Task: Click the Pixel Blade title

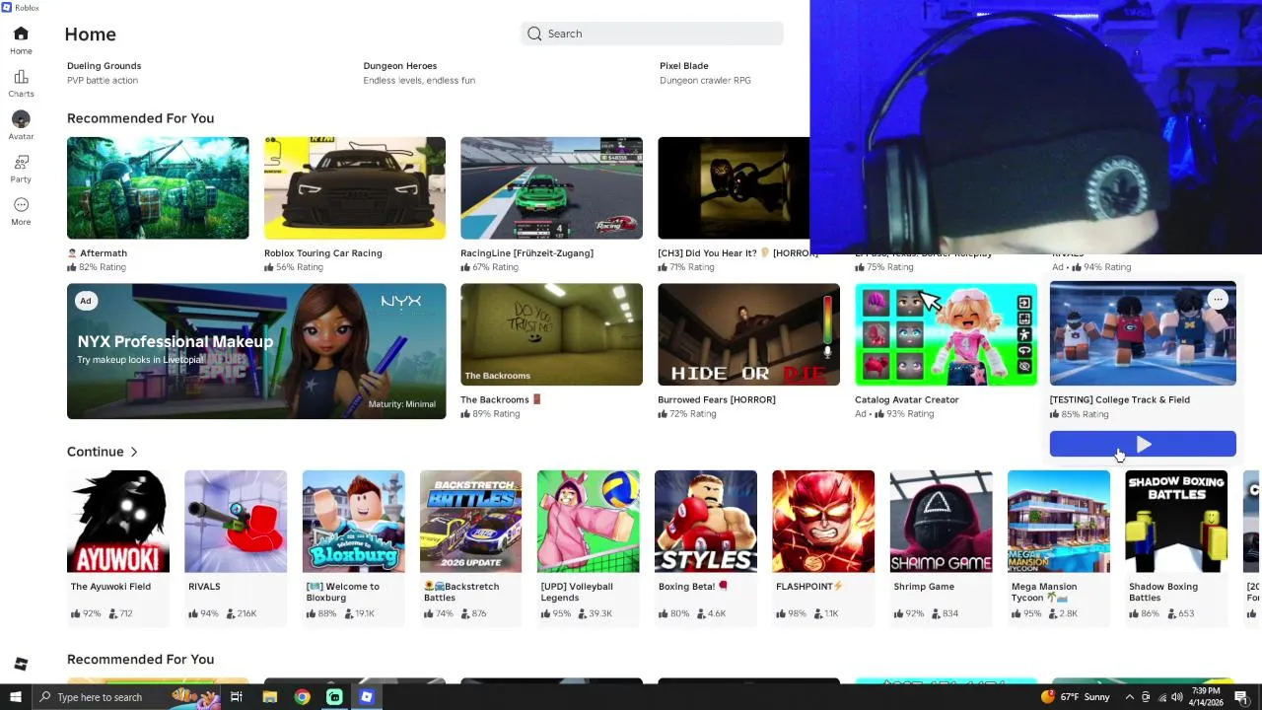Action: click(x=683, y=66)
